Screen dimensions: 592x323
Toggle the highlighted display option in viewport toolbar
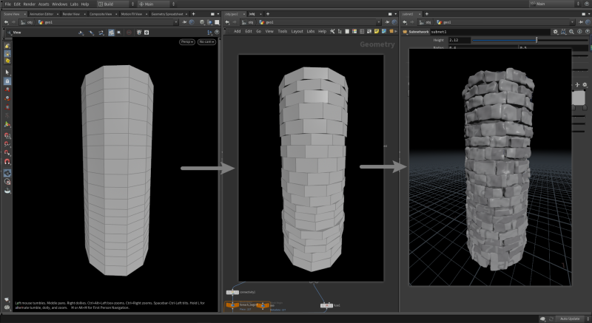click(110, 33)
